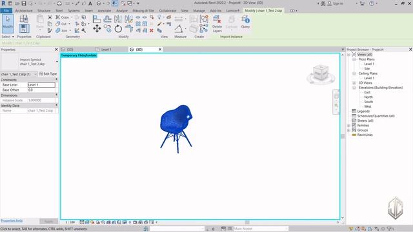Click the ViewCube in the 3D view
The height and width of the screenshot is (232, 413).
[x=321, y=73]
